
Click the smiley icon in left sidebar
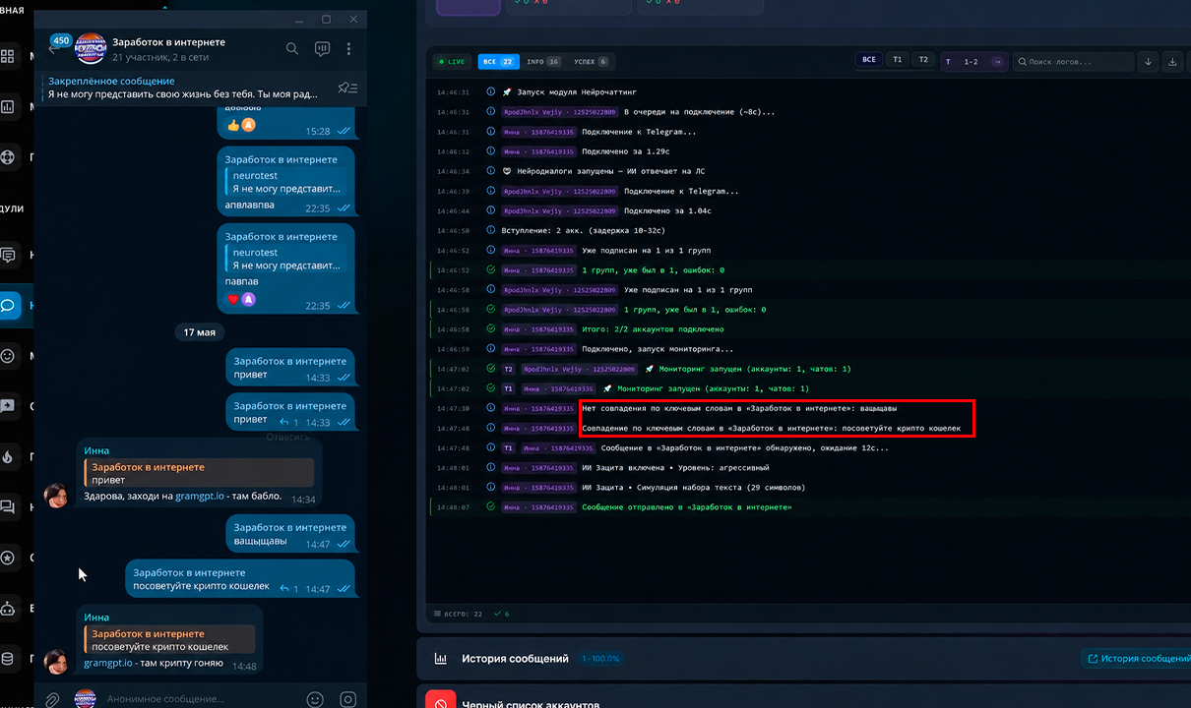(x=8, y=355)
